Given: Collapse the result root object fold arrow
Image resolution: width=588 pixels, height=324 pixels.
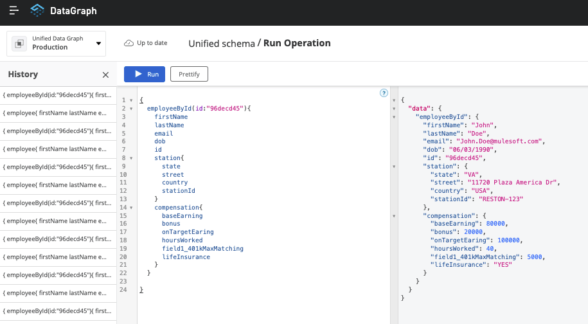Looking at the screenshot, I should tap(394, 100).
